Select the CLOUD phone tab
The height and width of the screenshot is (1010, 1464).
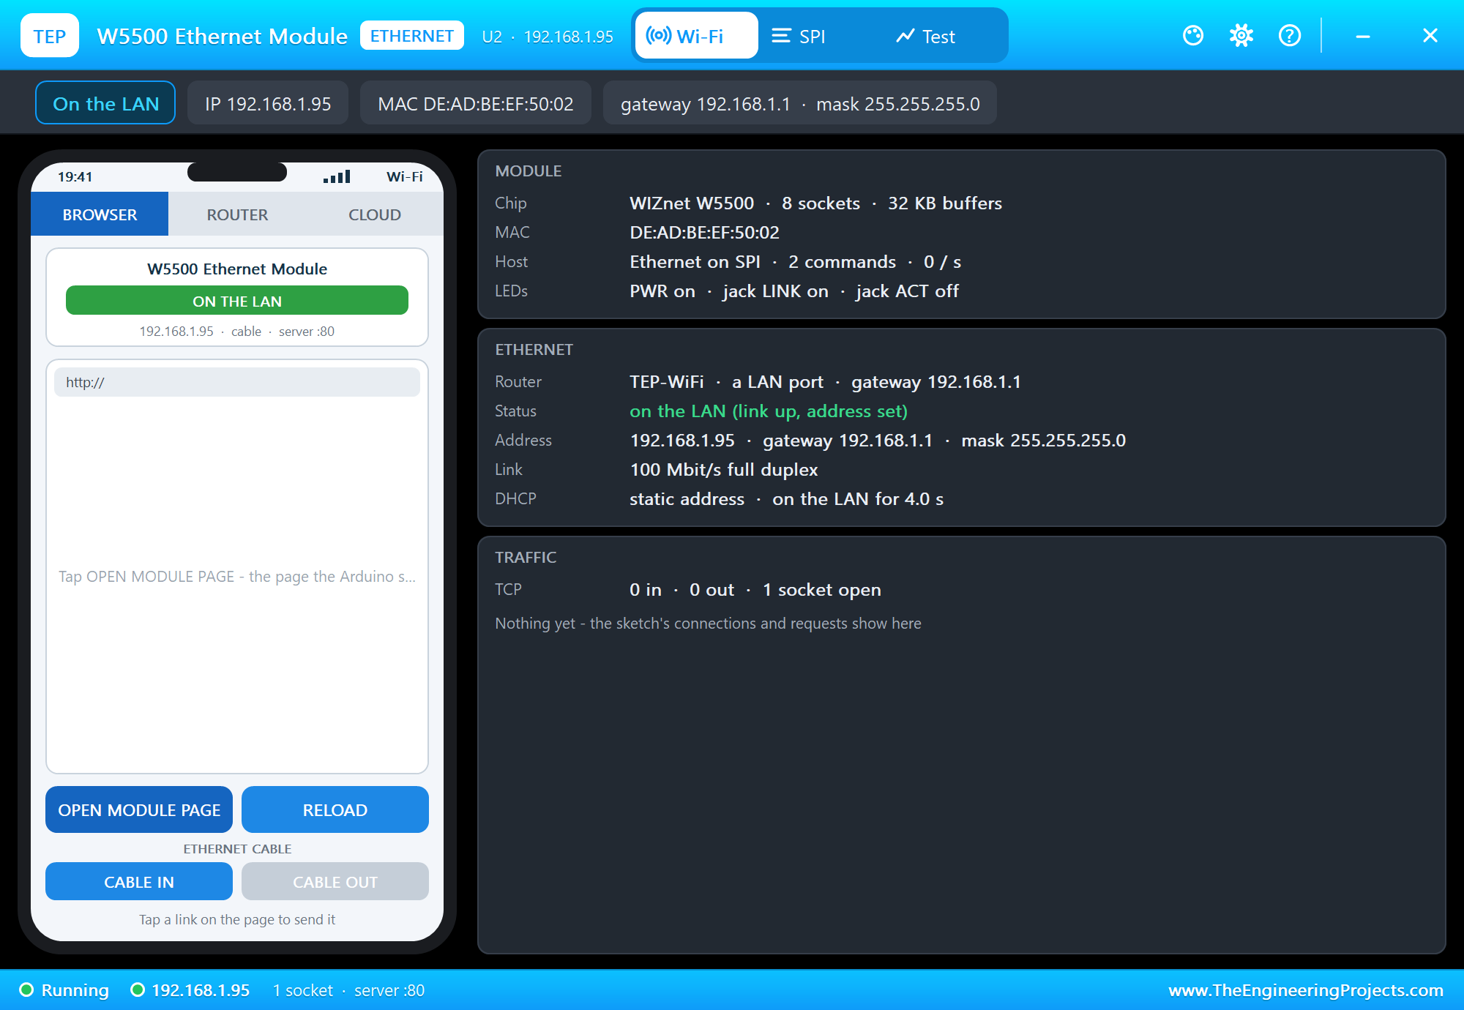point(375,214)
